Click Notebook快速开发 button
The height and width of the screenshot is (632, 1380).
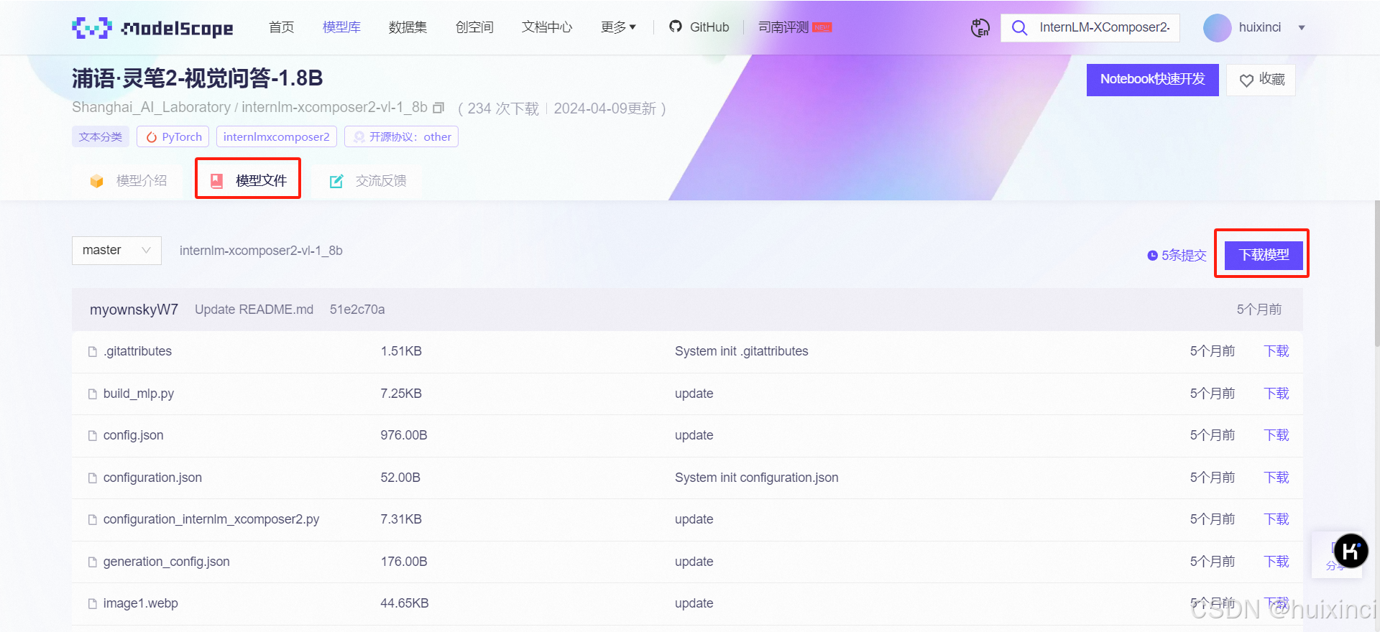[1153, 80]
